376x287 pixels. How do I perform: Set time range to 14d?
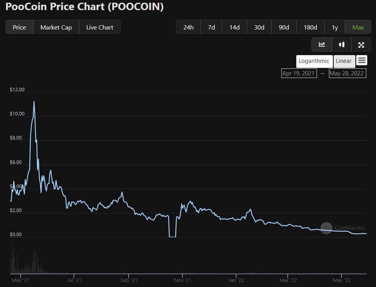235,27
